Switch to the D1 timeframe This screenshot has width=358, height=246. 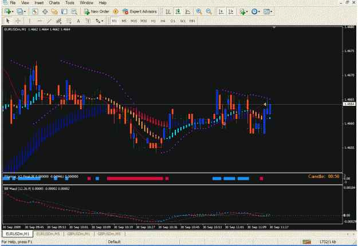(173, 21)
